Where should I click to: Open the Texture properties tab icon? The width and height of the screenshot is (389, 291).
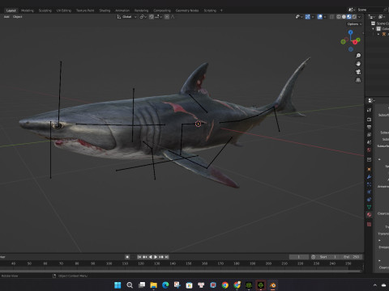(370, 224)
